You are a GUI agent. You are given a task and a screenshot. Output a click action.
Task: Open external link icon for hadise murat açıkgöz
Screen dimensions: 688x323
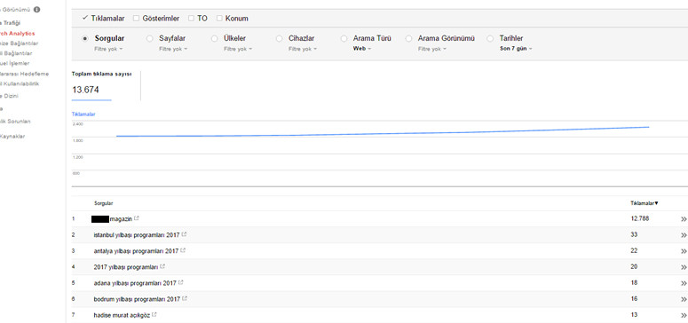tap(154, 315)
